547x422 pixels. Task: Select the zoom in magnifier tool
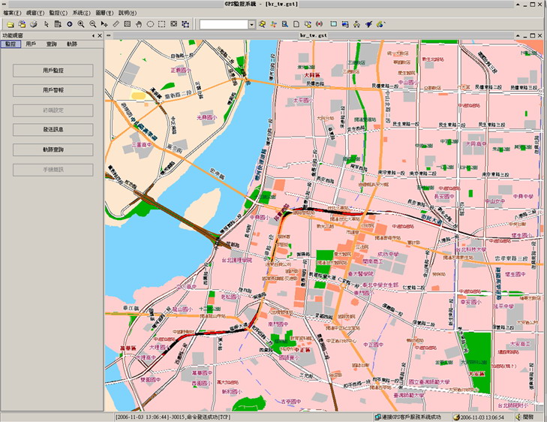pos(81,24)
